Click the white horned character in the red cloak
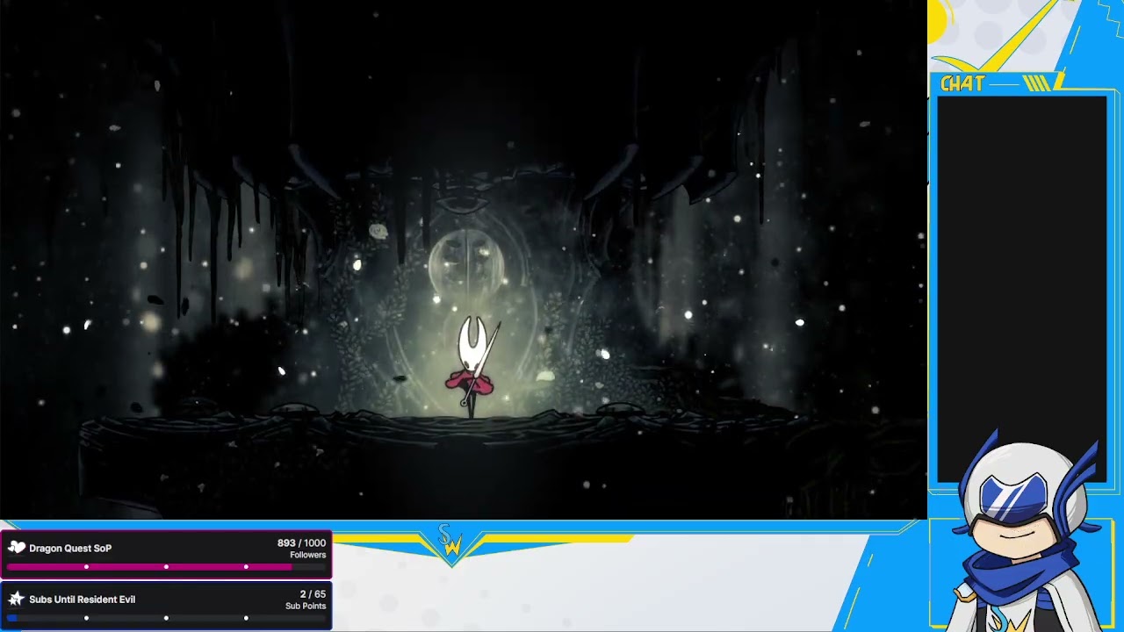Viewport: 1124px width, 632px height. (x=473, y=367)
